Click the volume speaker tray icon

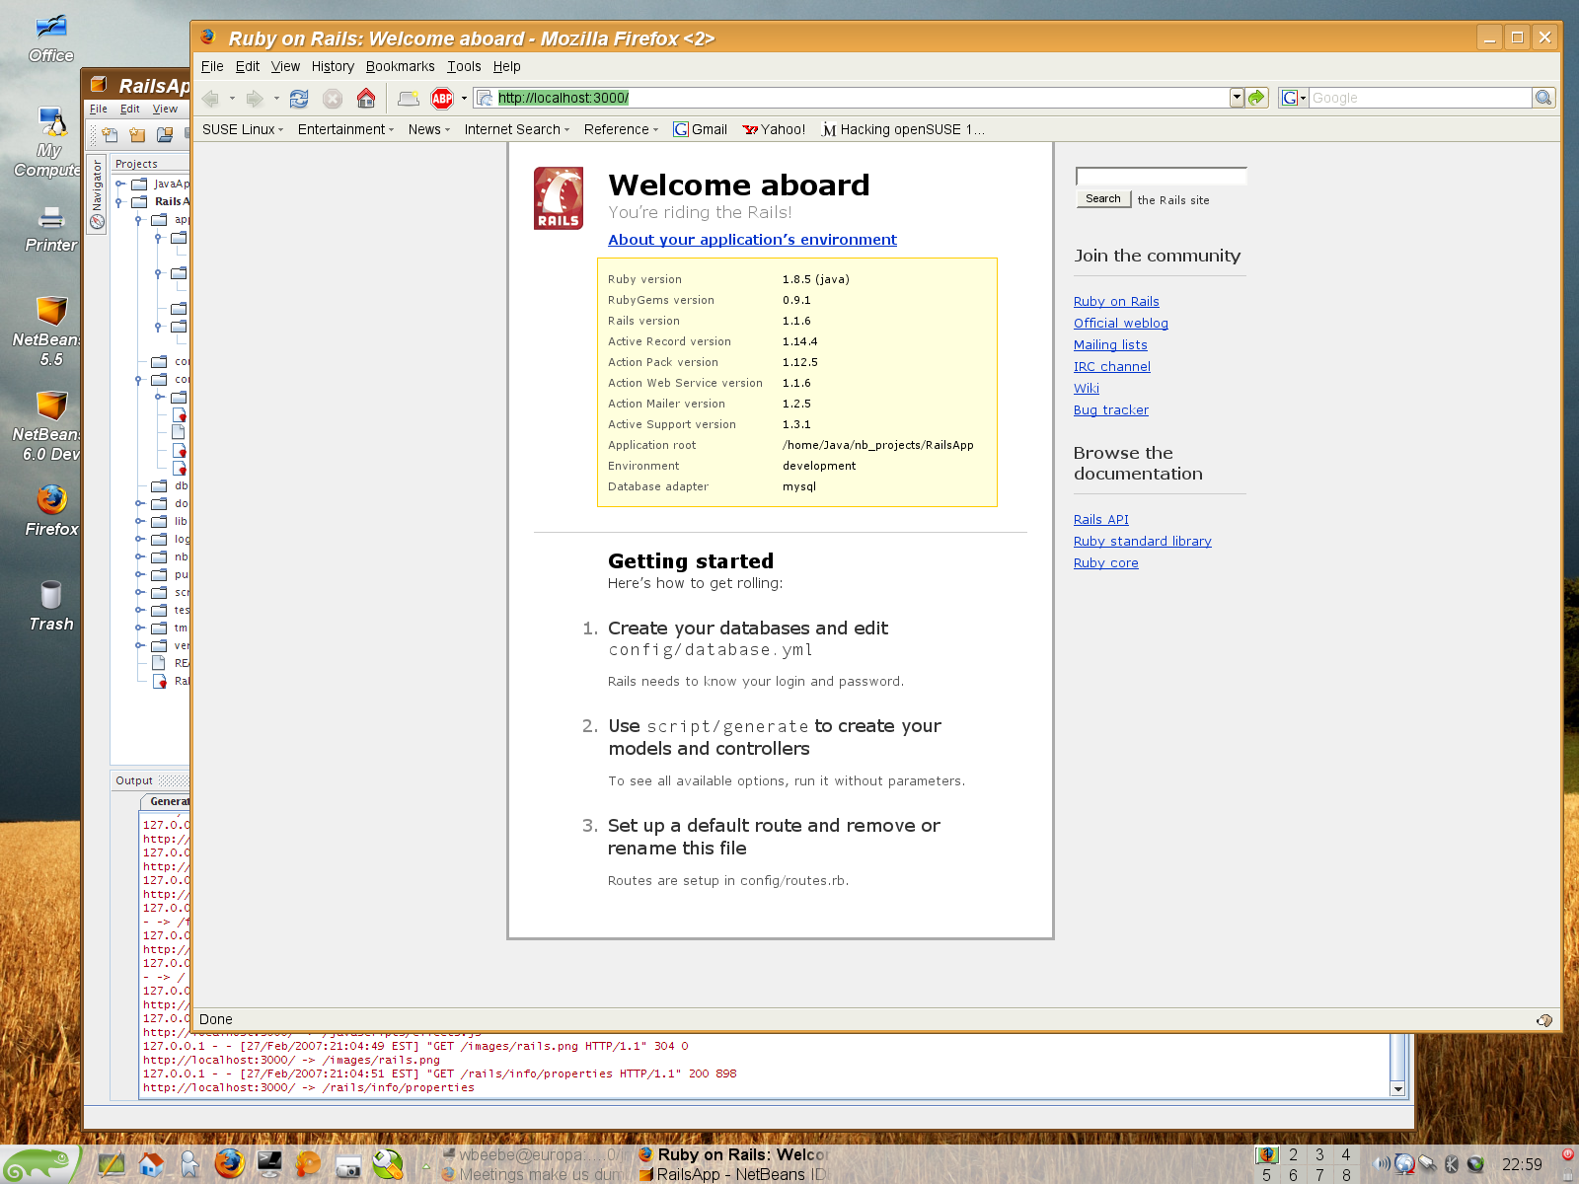(x=1384, y=1164)
